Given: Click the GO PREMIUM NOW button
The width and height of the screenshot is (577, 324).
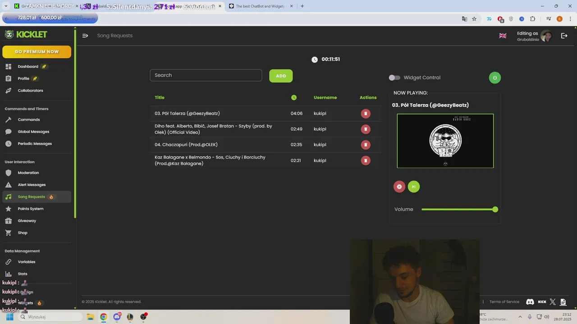Looking at the screenshot, I should click(x=37, y=52).
